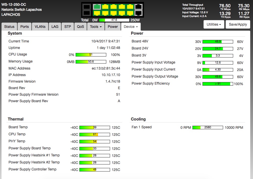Go to the Ports tab
253x179 pixels.
click(x=25, y=27)
